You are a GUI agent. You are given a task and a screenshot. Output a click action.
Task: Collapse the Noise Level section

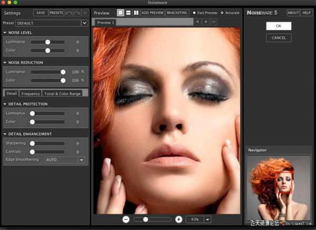[x=5, y=33]
